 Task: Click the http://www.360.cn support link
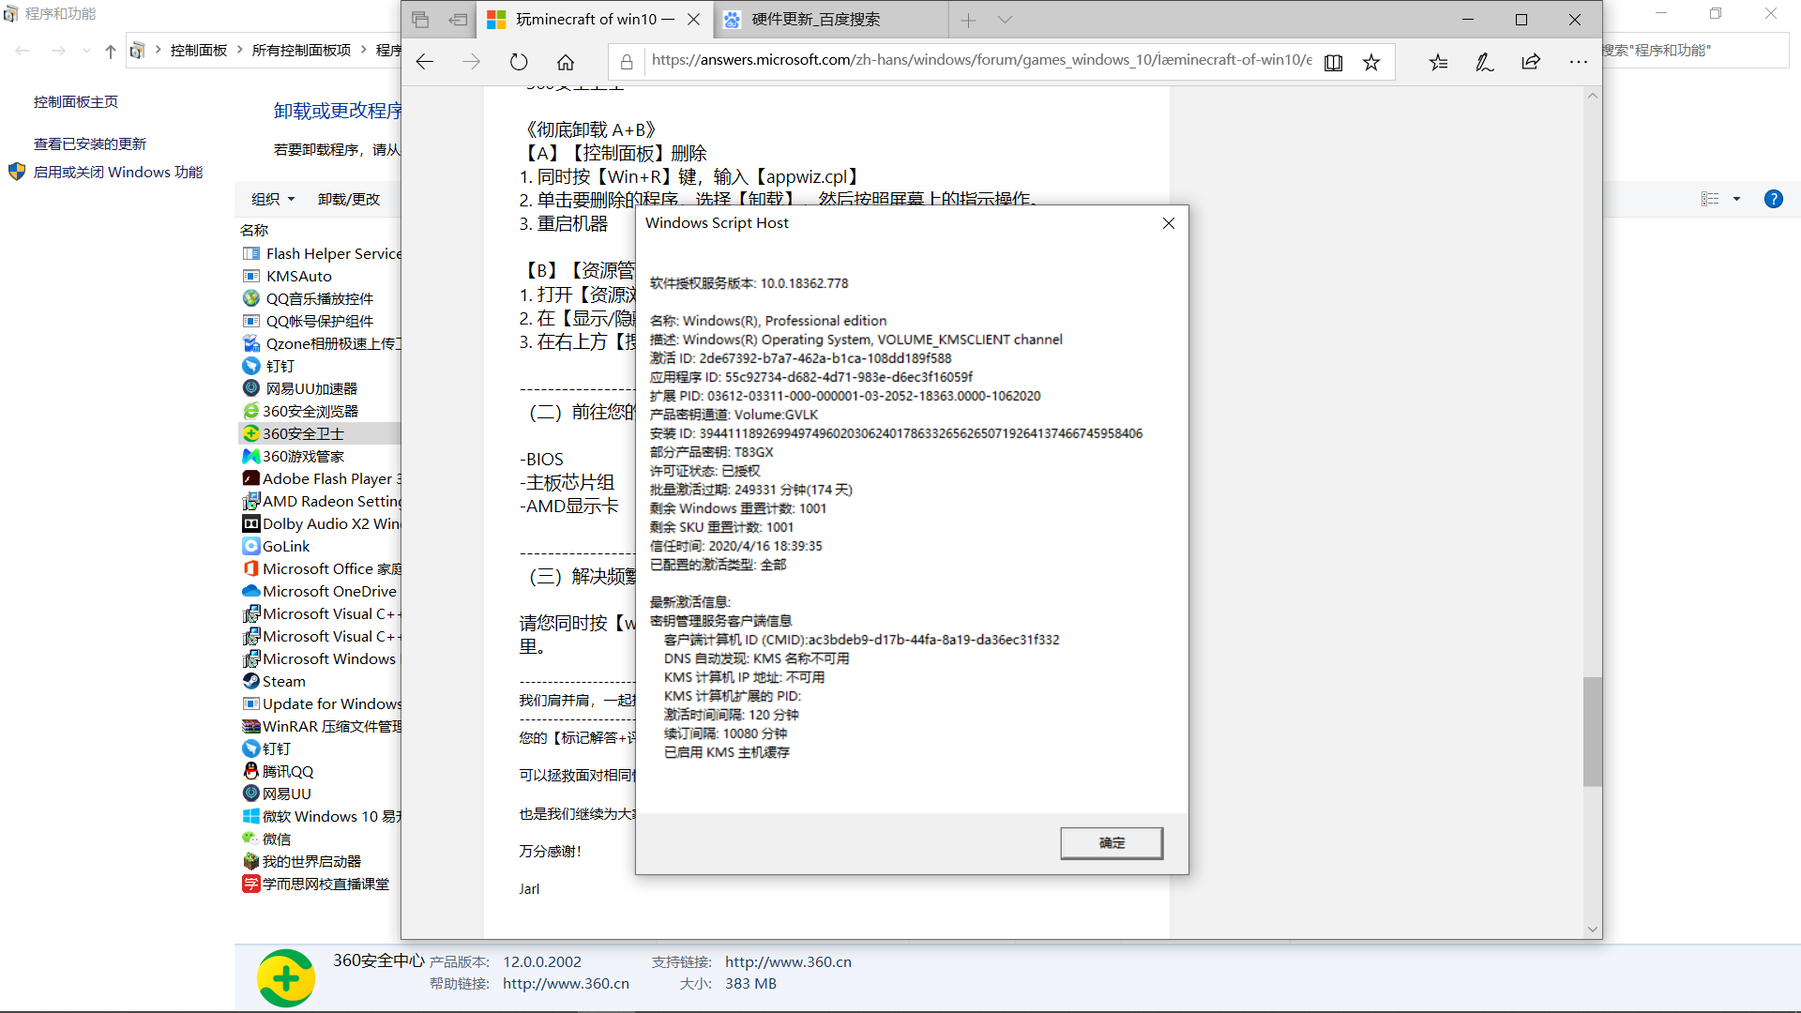coord(788,961)
